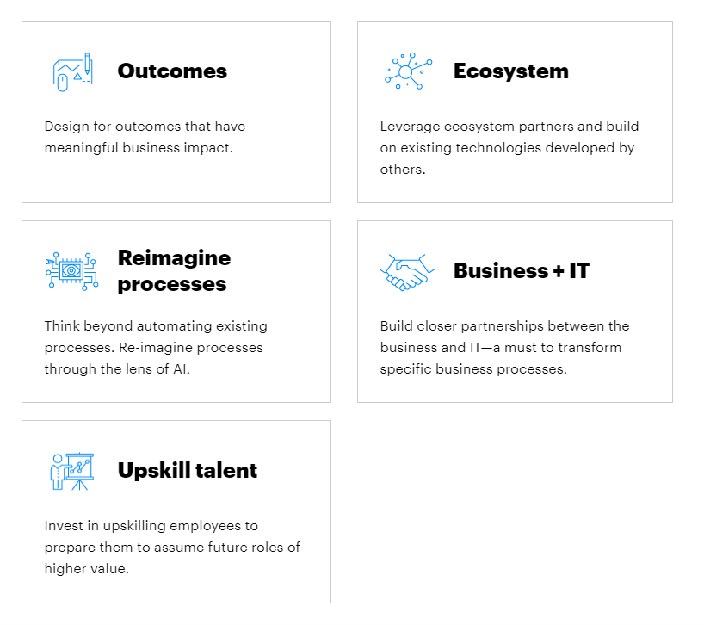Click 'specific business processes' text line
The image size is (704, 625).
473,369
